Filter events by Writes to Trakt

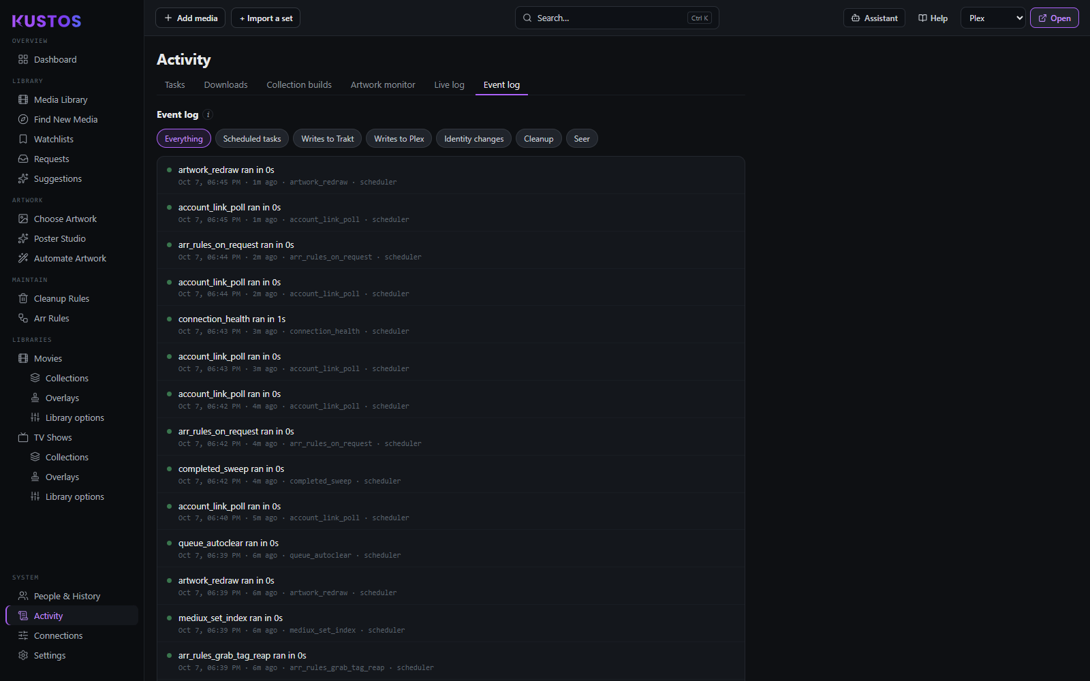328,139
